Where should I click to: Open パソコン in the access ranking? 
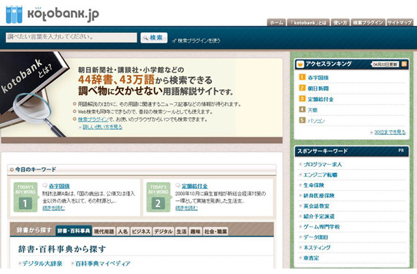coord(317,121)
